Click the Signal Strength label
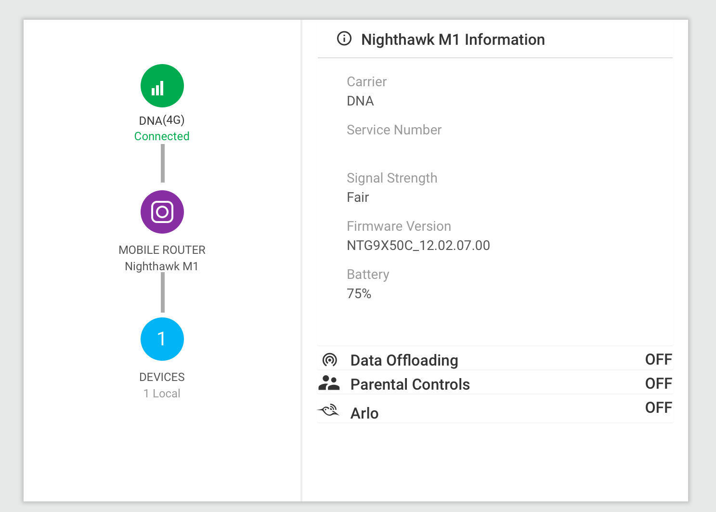Image resolution: width=716 pixels, height=512 pixels. pos(392,178)
